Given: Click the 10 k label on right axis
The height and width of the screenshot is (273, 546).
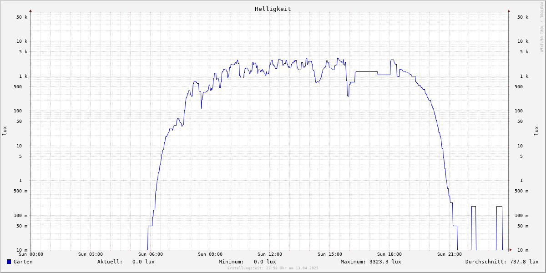Looking at the screenshot, I should (x=523, y=41).
